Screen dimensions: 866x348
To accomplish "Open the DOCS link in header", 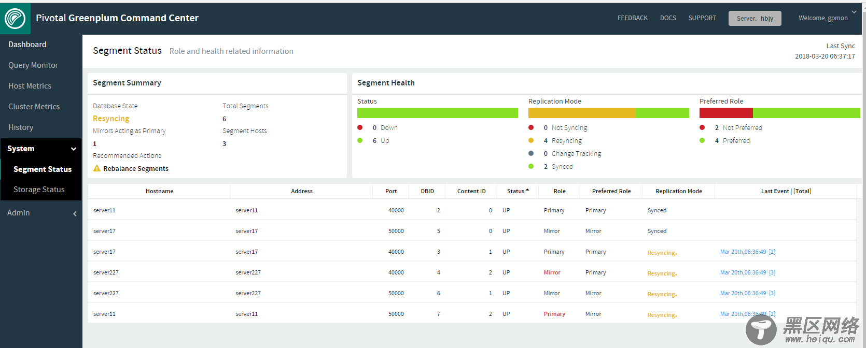I will (668, 18).
